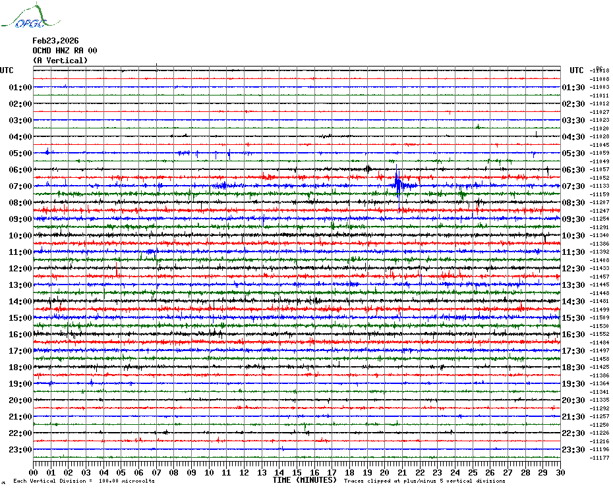Select the vertical division scale note
The width and height of the screenshot is (613, 490).
84,481
